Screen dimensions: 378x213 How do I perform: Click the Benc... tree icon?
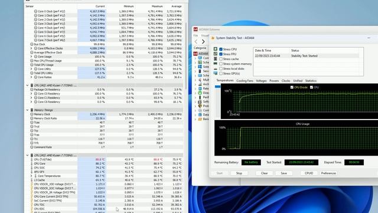200,119
